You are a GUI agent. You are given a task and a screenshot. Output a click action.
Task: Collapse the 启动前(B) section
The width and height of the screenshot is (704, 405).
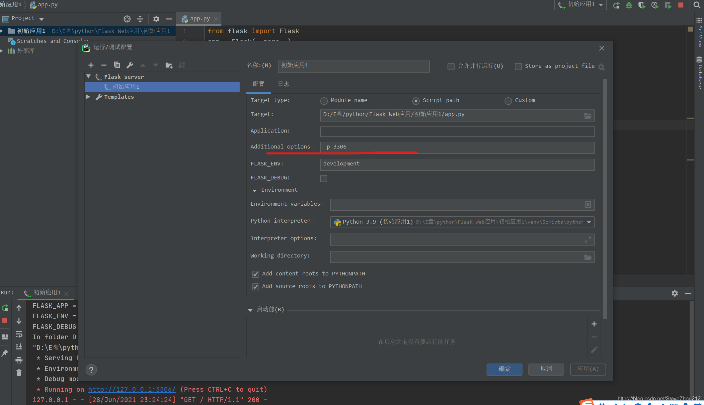coord(250,310)
